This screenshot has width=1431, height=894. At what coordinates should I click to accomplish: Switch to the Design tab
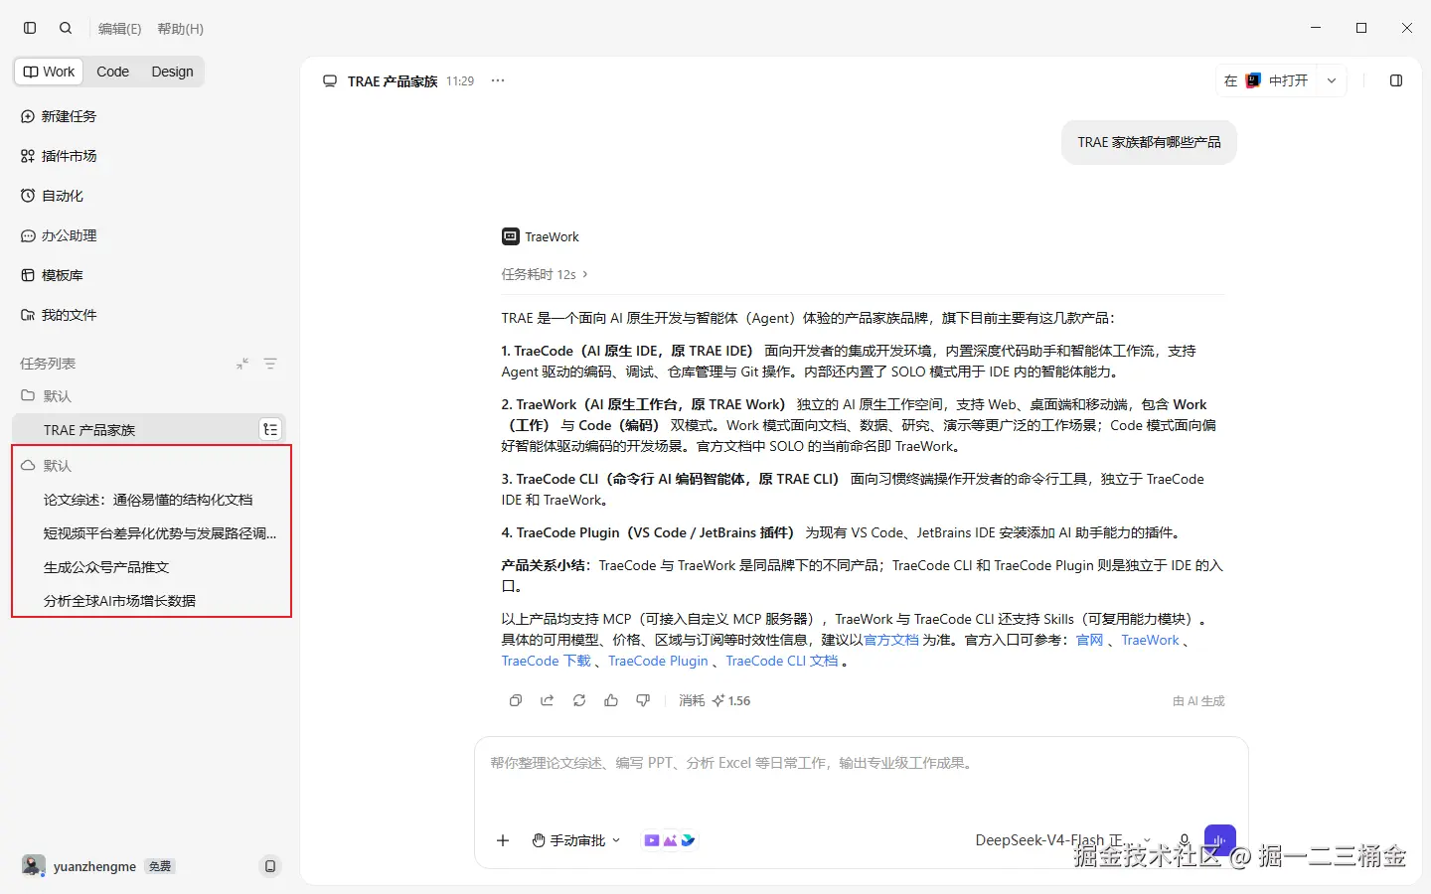172,72
